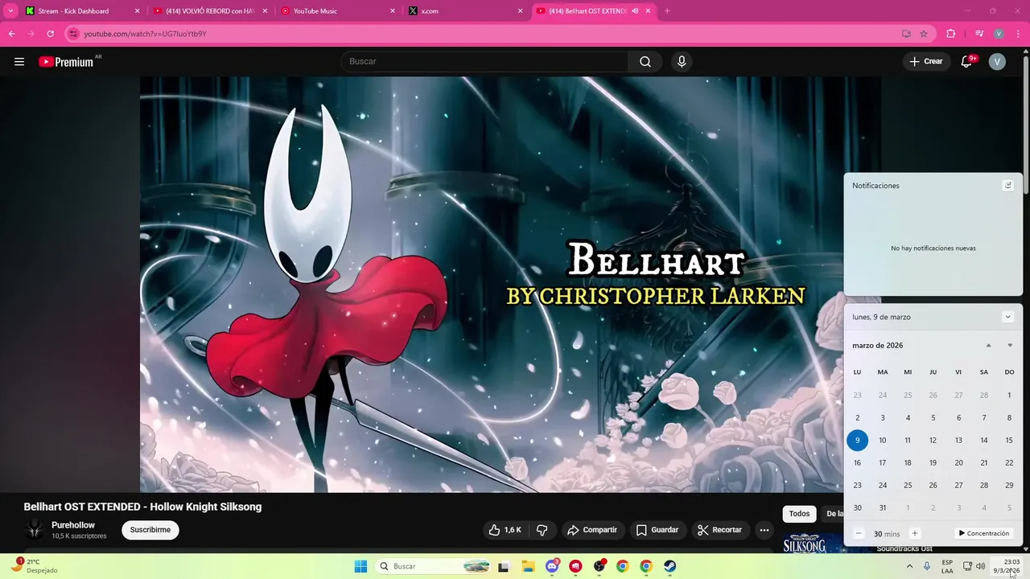The width and height of the screenshot is (1030, 579).
Task: Select the Todos filter chip
Action: tap(799, 514)
